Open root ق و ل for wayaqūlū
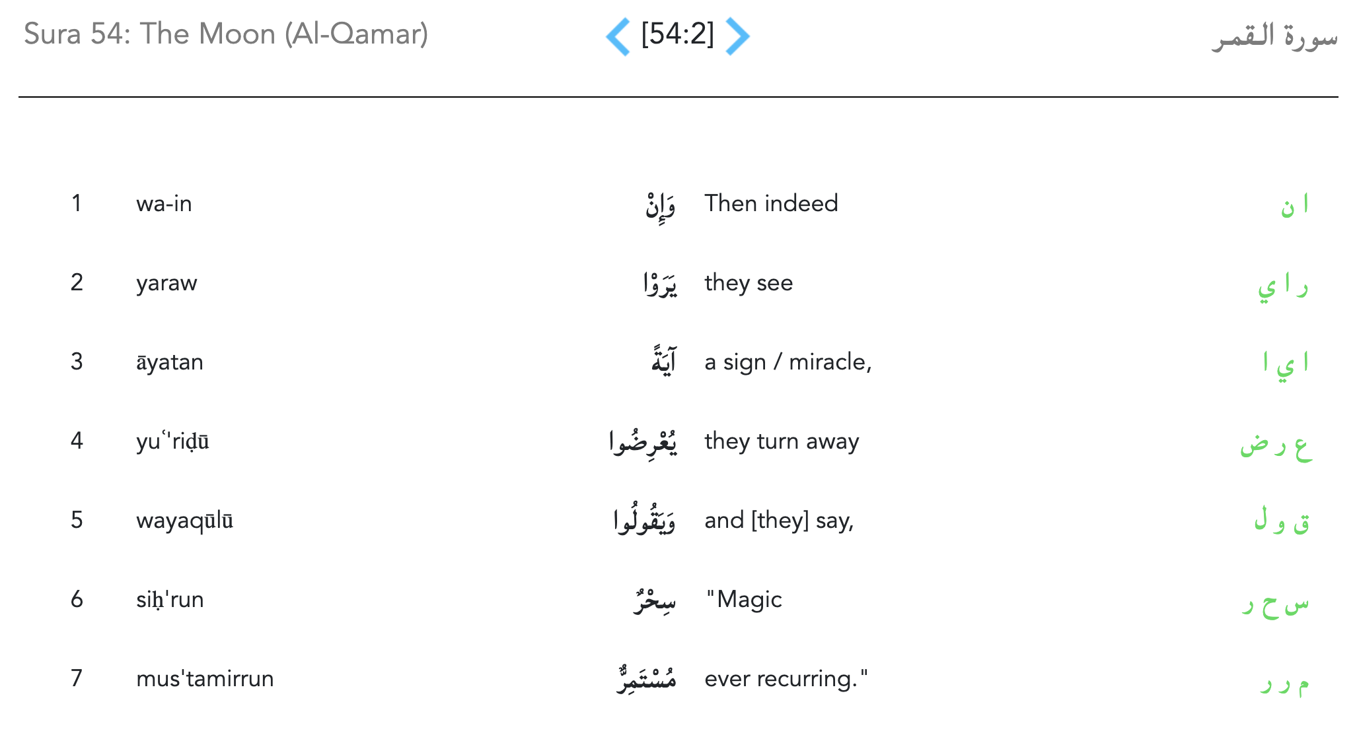The height and width of the screenshot is (739, 1357). (x=1282, y=522)
